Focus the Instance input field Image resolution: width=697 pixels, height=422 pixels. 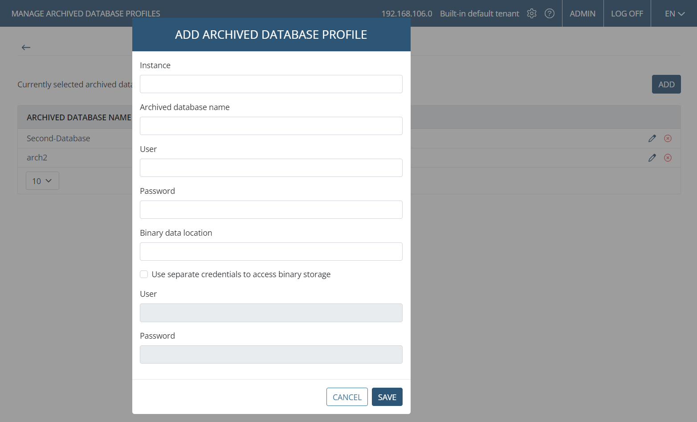coord(271,84)
